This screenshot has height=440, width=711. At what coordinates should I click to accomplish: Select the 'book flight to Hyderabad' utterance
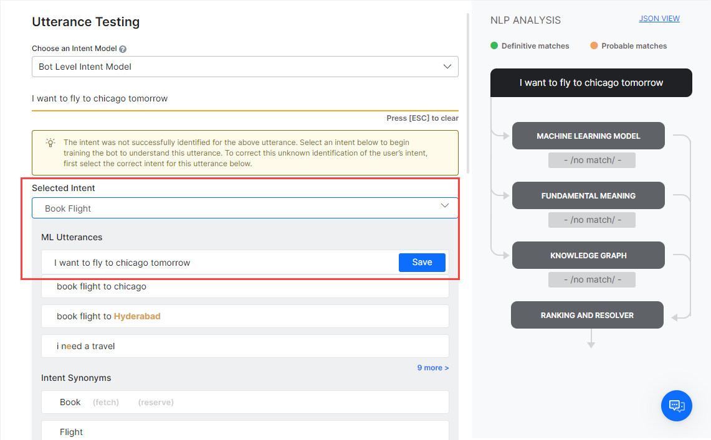coord(244,316)
